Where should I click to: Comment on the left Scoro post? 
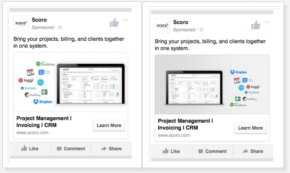point(71,149)
